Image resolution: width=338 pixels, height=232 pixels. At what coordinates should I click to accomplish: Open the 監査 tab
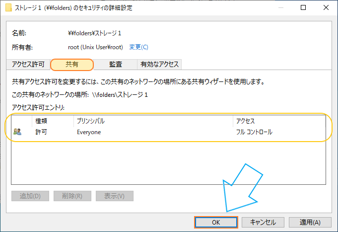[116, 64]
